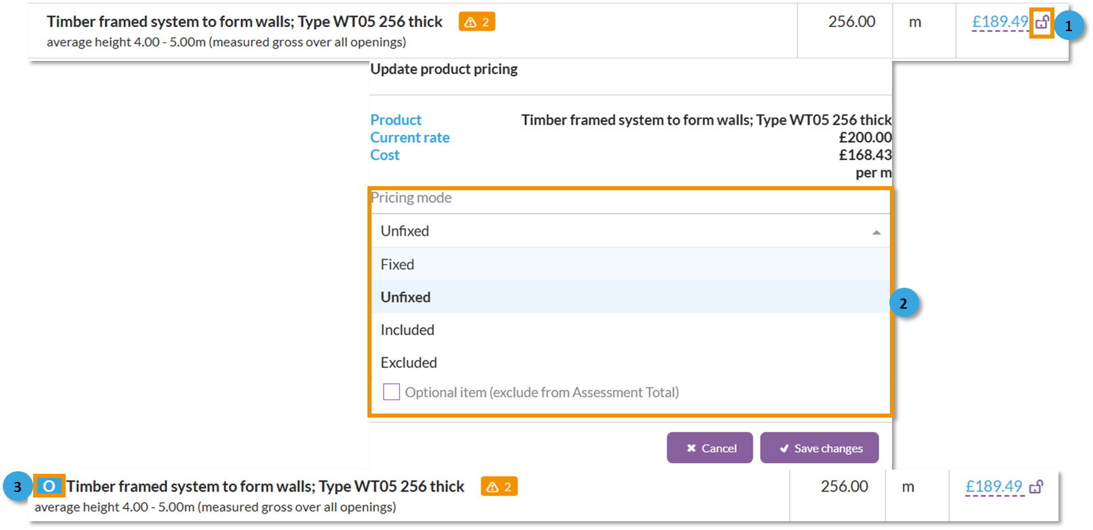Open the £189.49 rate link in bottom row
Image resolution: width=1093 pixels, height=530 pixels.
pos(994,487)
